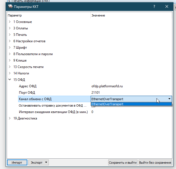Toggle 'Останавливать отправку документов в ОФД' checkbox
The image size is (176, 169).
point(93,106)
